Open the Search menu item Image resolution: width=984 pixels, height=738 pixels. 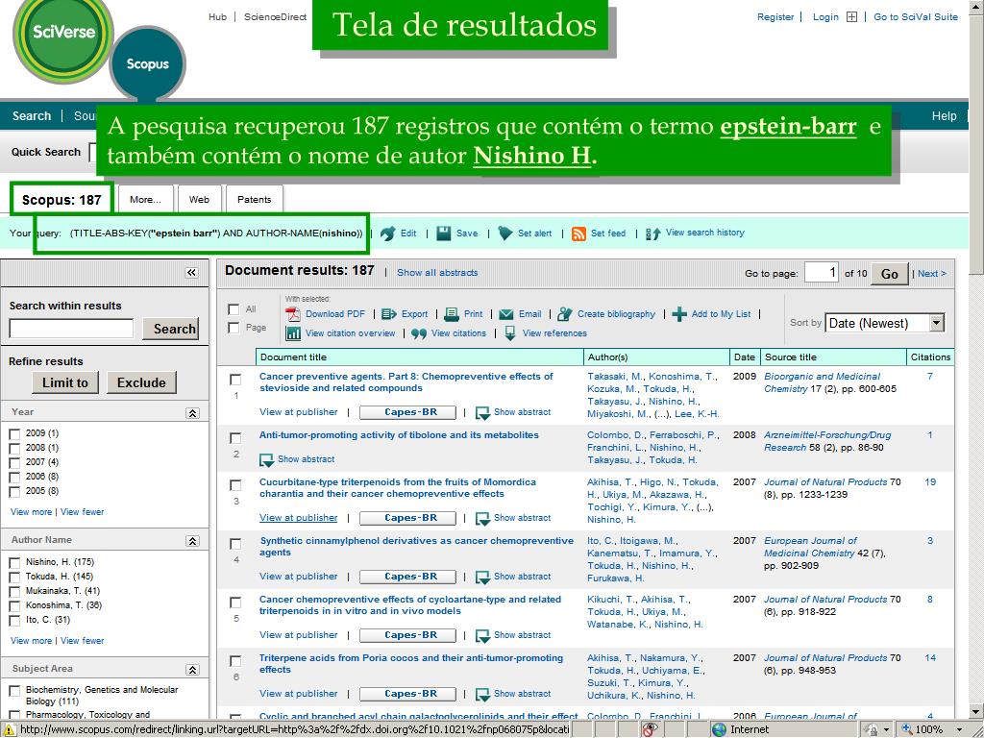[32, 116]
